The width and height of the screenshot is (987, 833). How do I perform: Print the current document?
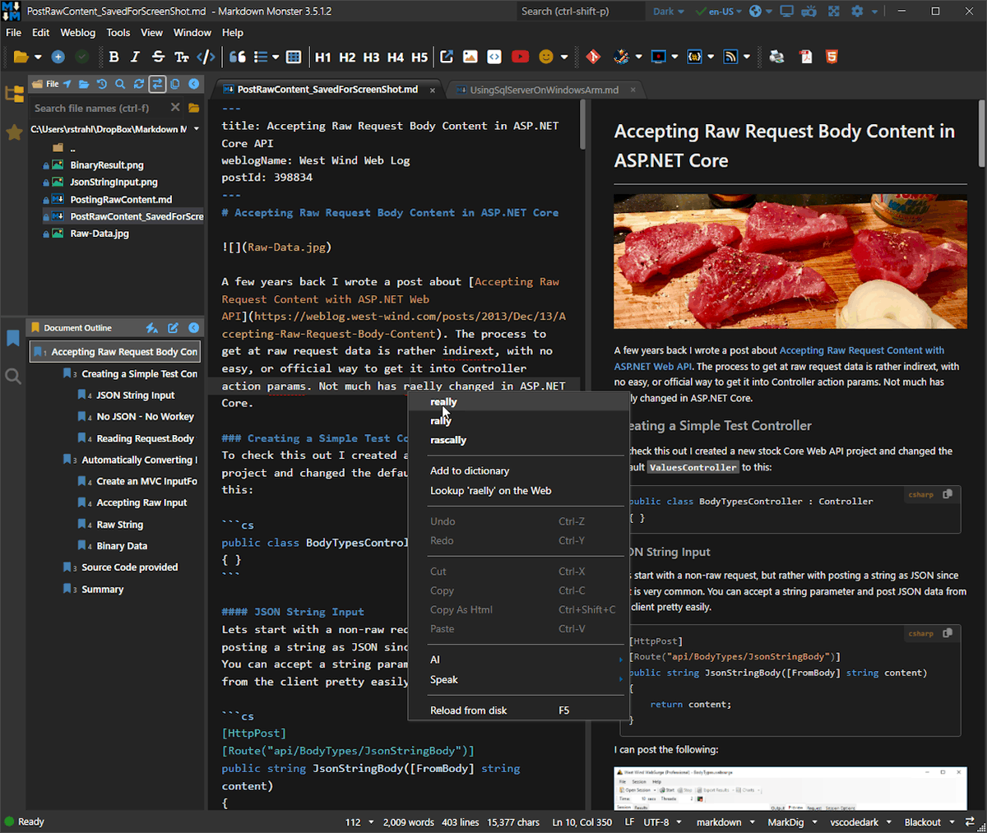pyautogui.click(x=776, y=56)
